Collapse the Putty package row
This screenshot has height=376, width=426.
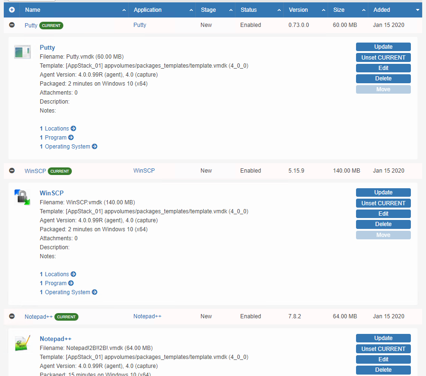click(x=12, y=25)
